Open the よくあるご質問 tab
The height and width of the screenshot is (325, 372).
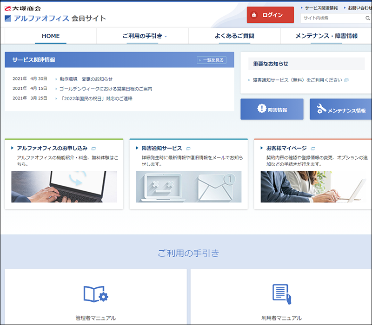pyautogui.click(x=234, y=36)
